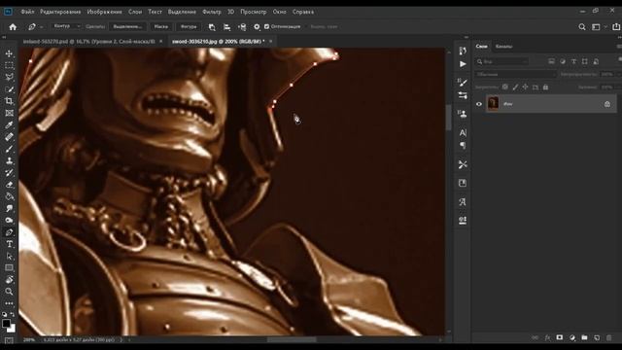Toggle the Оптимизация checkbox
The height and width of the screenshot is (350, 622).
coord(266,26)
